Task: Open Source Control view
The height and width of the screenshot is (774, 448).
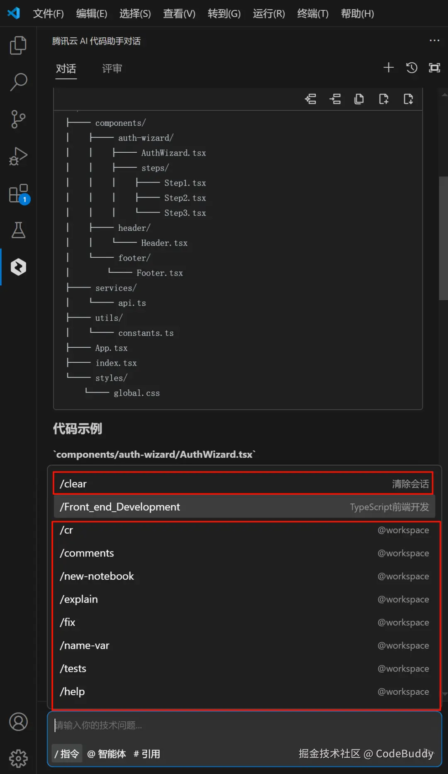Action: pyautogui.click(x=18, y=119)
